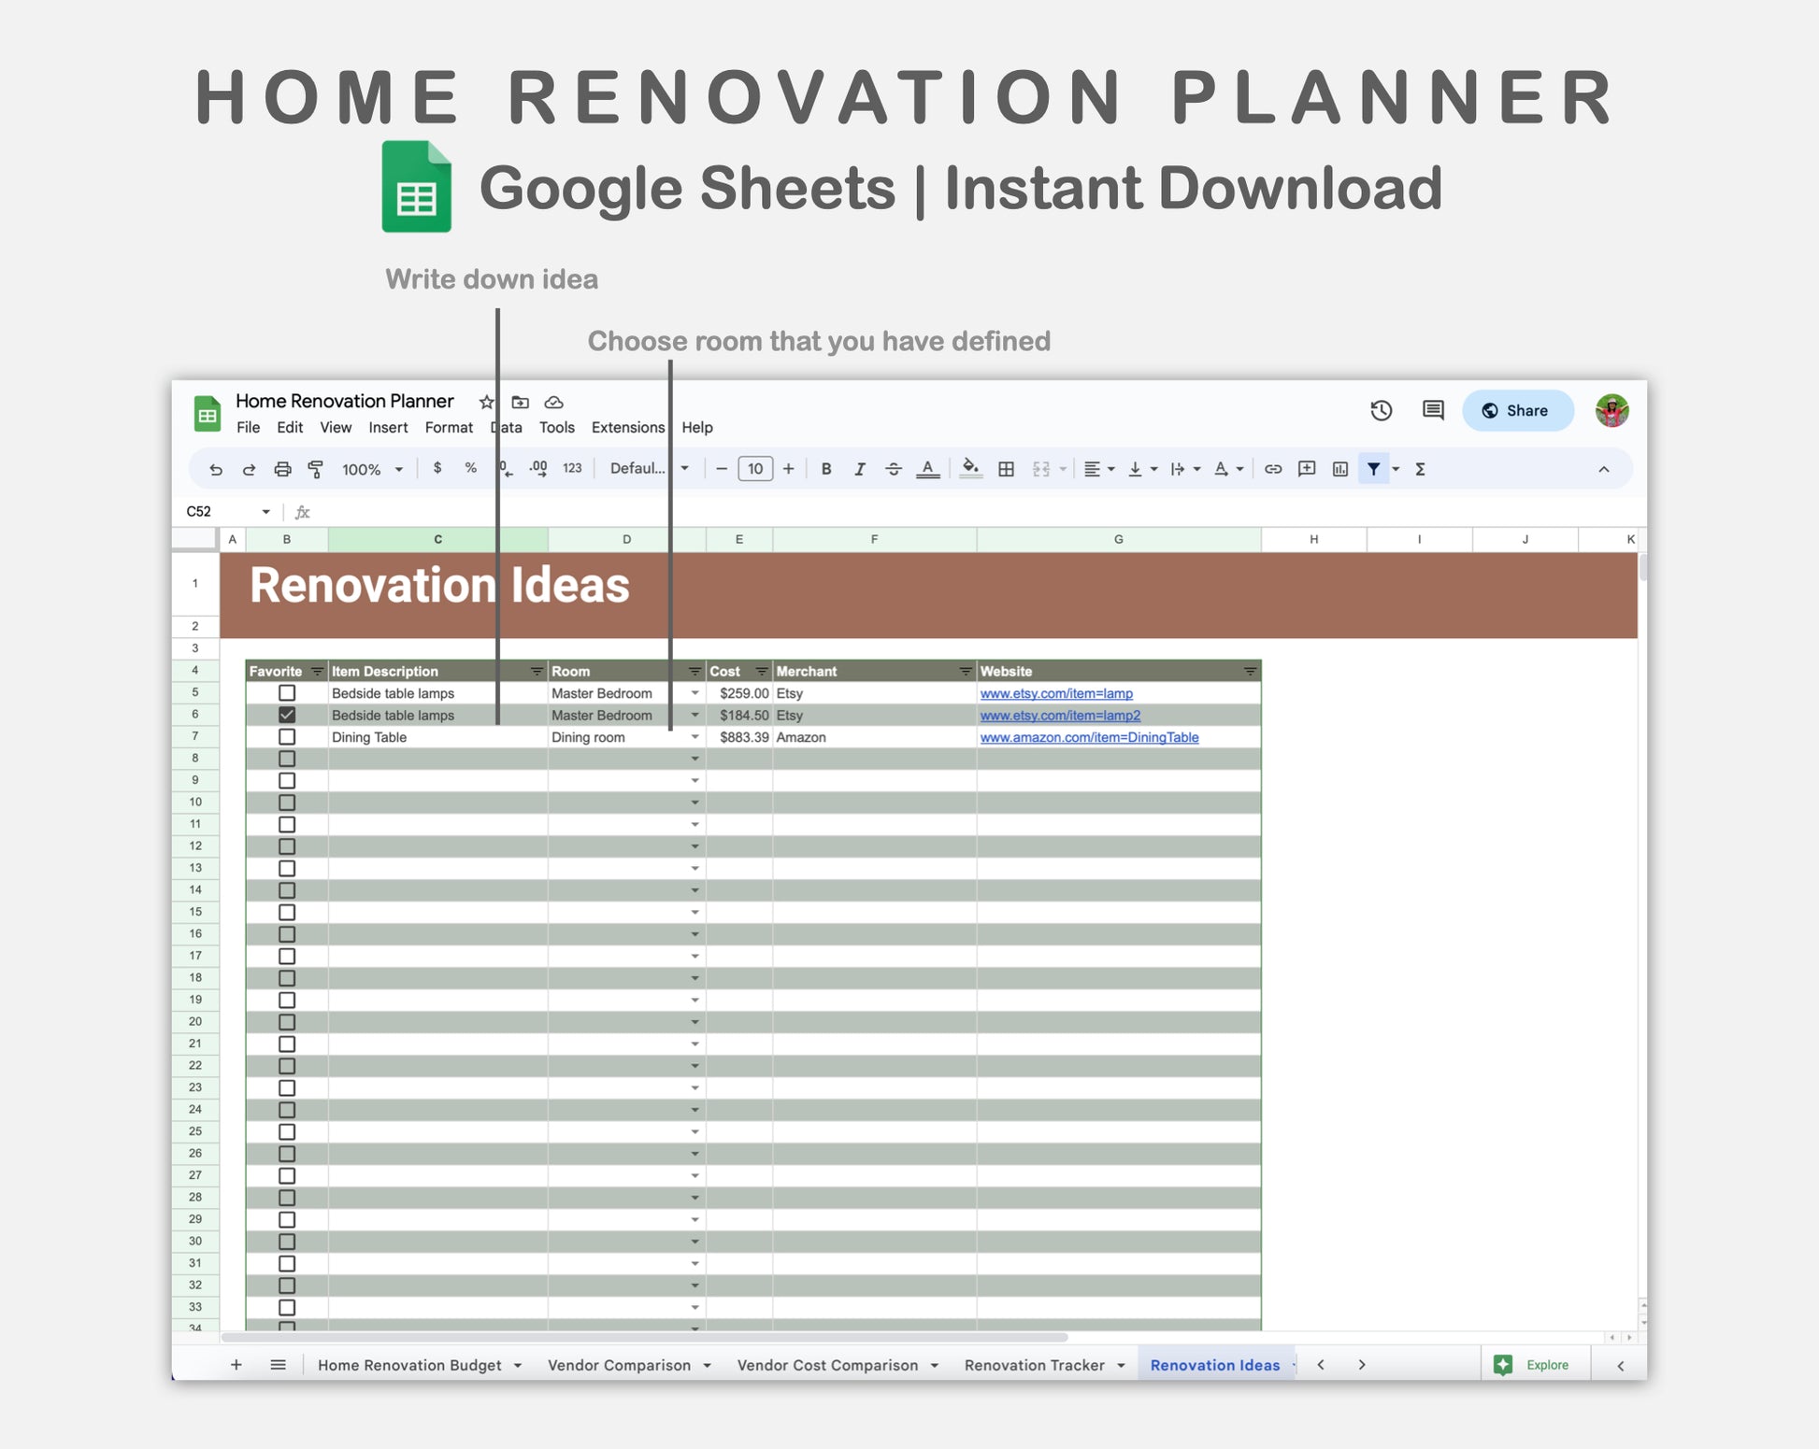The width and height of the screenshot is (1819, 1449).
Task: Toggle strikethrough formatting
Action: [894, 469]
